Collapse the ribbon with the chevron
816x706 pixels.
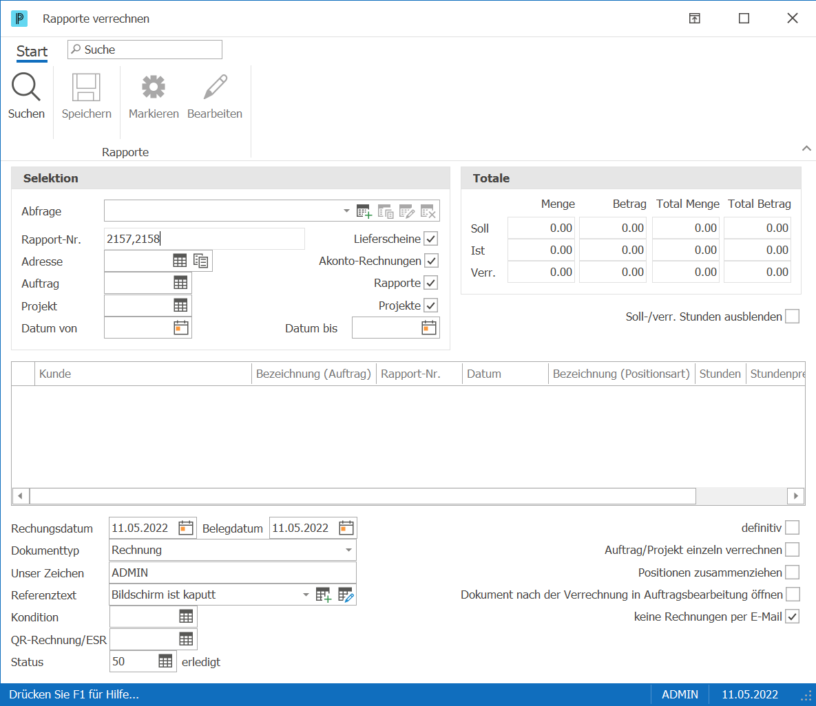[806, 148]
